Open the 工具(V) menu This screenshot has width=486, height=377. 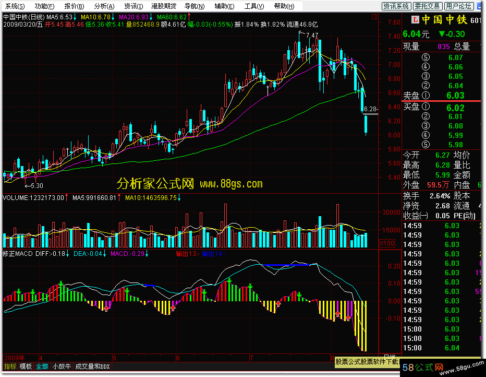pos(254,6)
